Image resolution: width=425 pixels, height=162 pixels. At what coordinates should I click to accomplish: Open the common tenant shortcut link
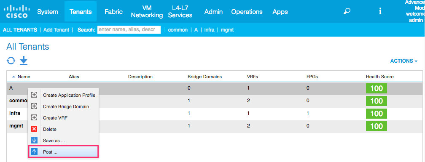click(178, 30)
